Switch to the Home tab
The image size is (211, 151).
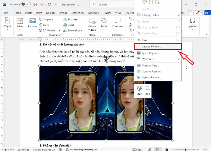point(17,13)
